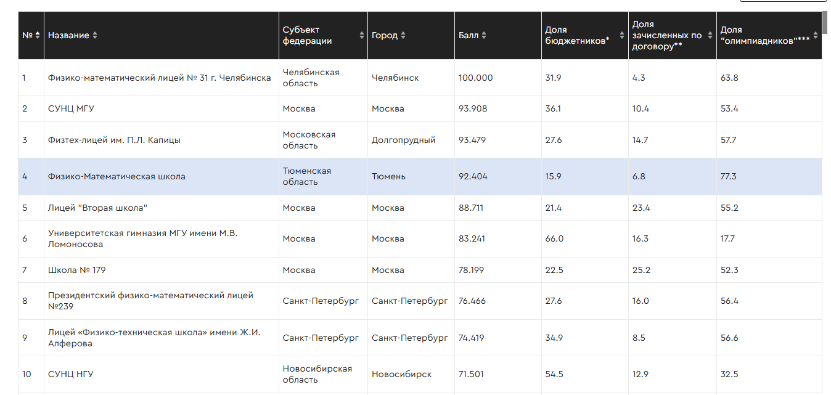Screen dimensions: 831x395
Task: Click score value 76.466
Action: pos(472,301)
